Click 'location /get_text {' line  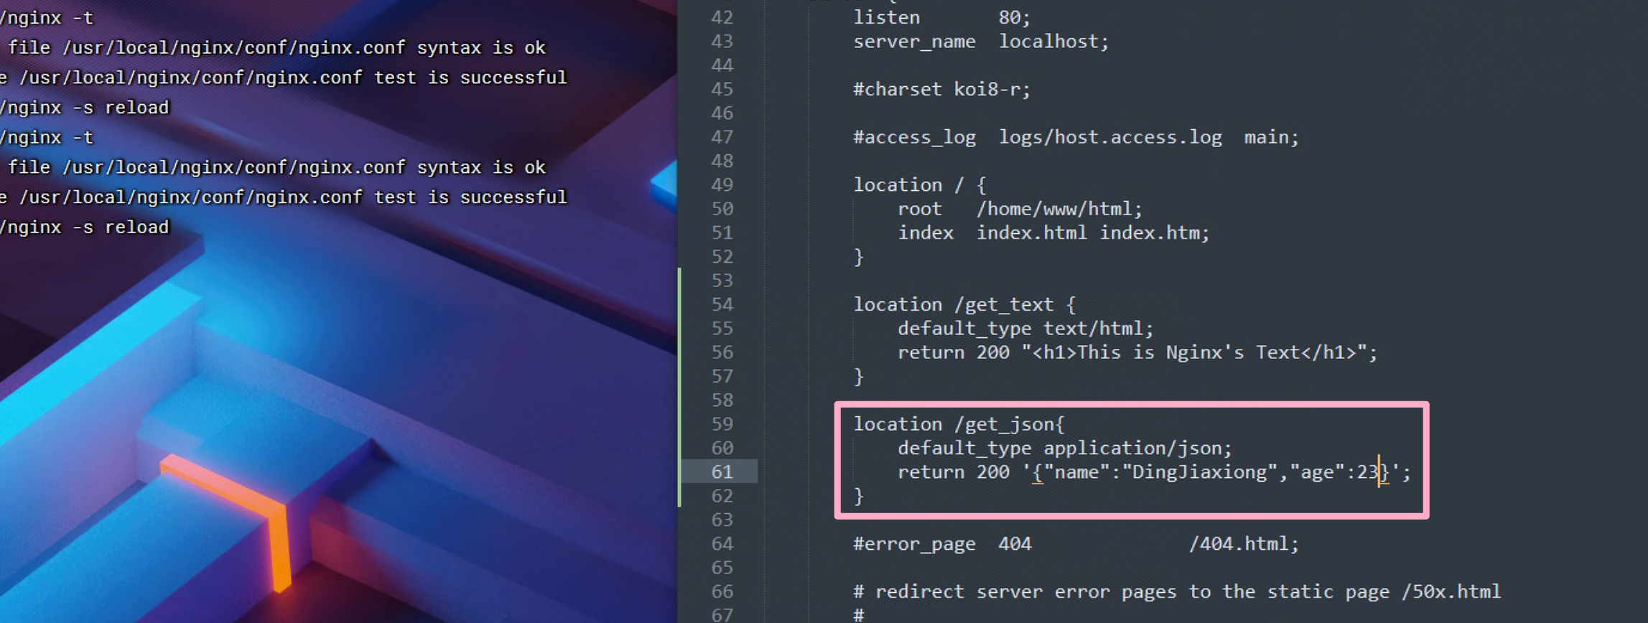coord(964,304)
